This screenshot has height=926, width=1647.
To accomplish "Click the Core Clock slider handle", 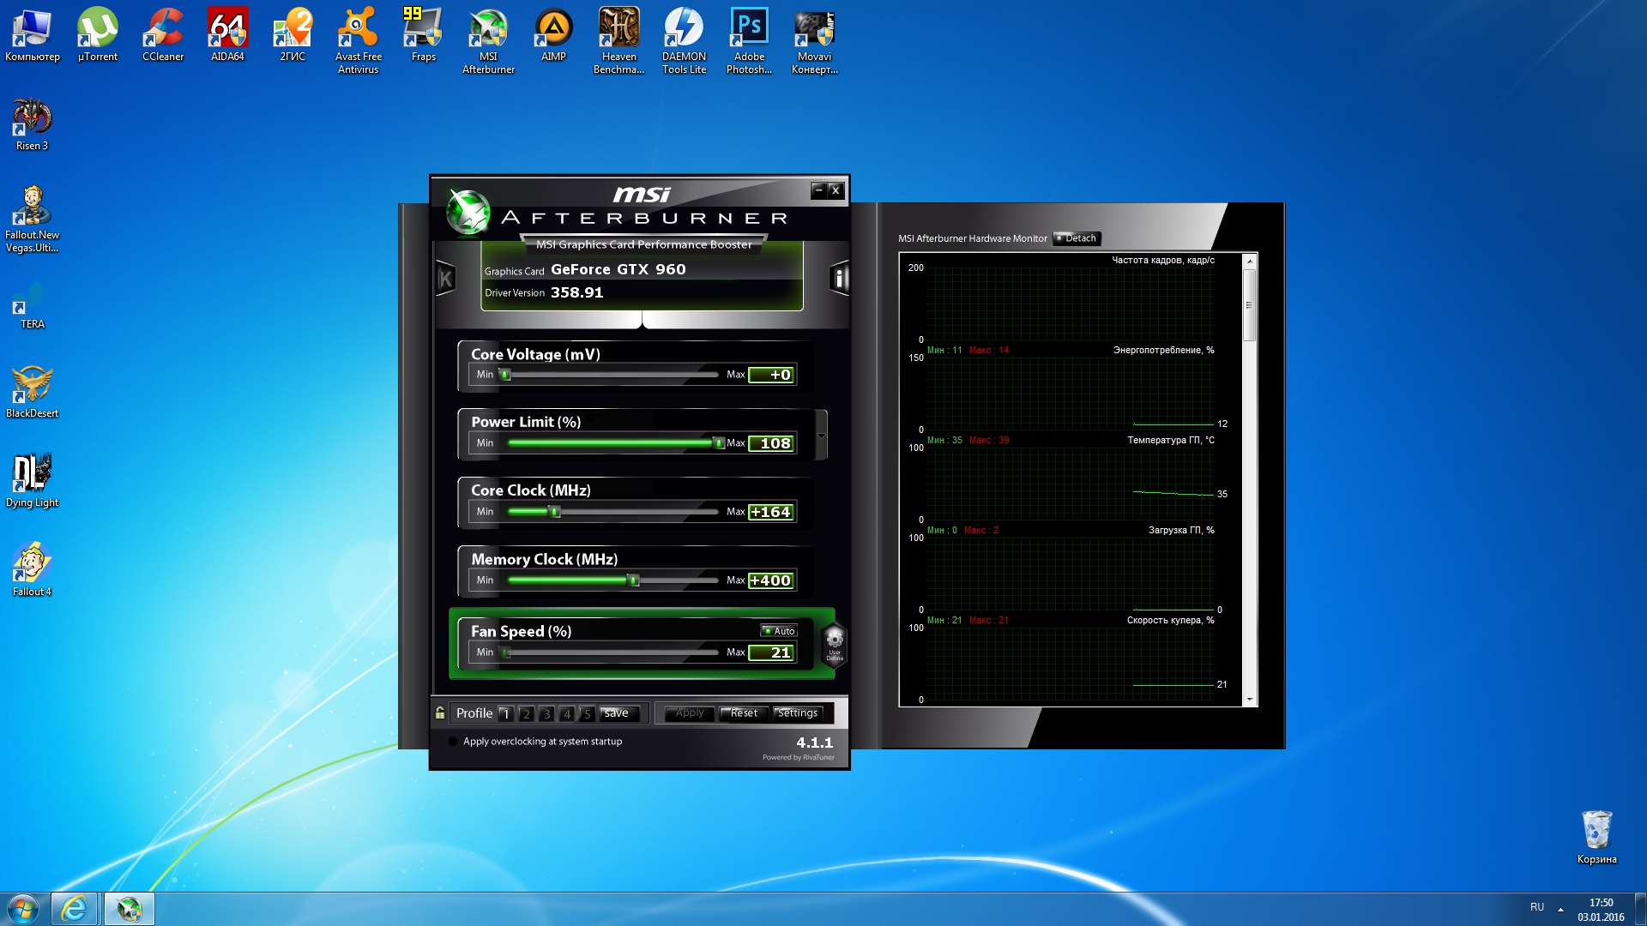I will point(554,512).
